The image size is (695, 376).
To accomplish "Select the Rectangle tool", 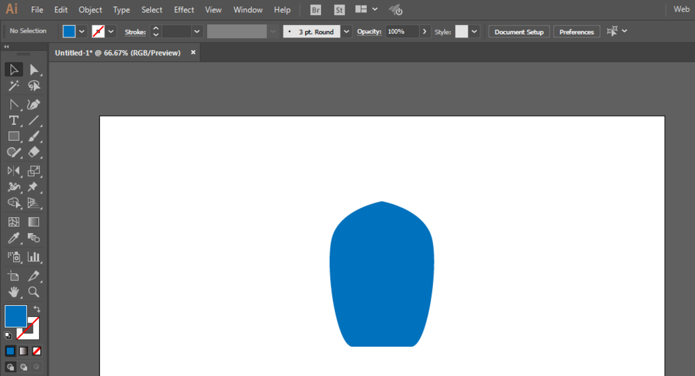I will click(x=14, y=137).
